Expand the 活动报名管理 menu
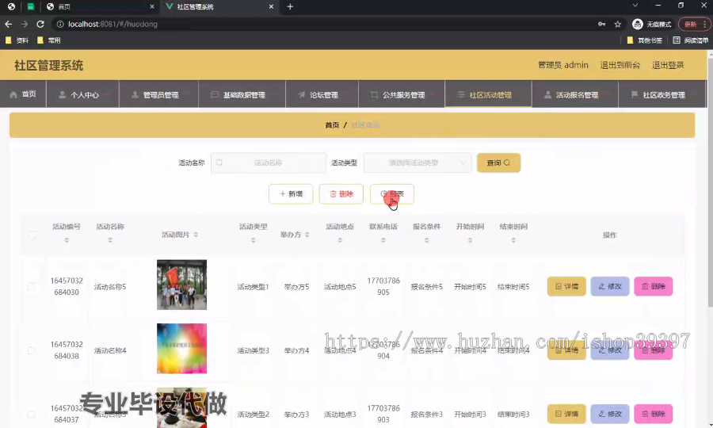 point(575,94)
